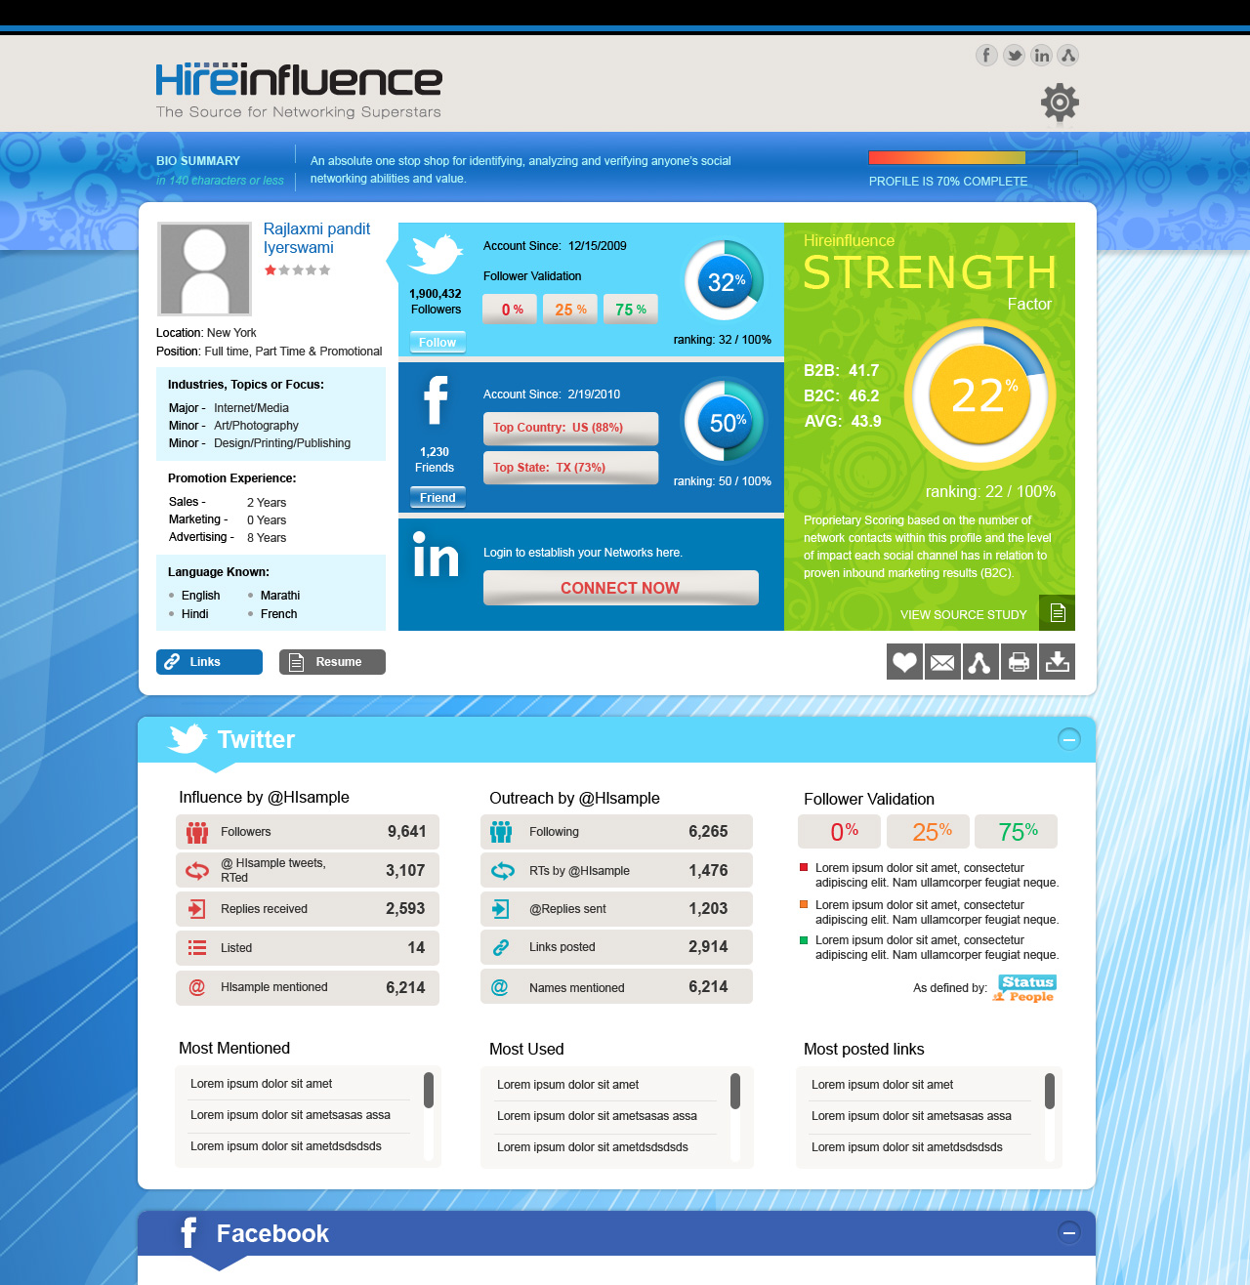This screenshot has width=1250, height=1285.
Task: Click first Most Mentioned row 'Lorem ipsum dolor sit amet'
Action: tap(262, 1084)
